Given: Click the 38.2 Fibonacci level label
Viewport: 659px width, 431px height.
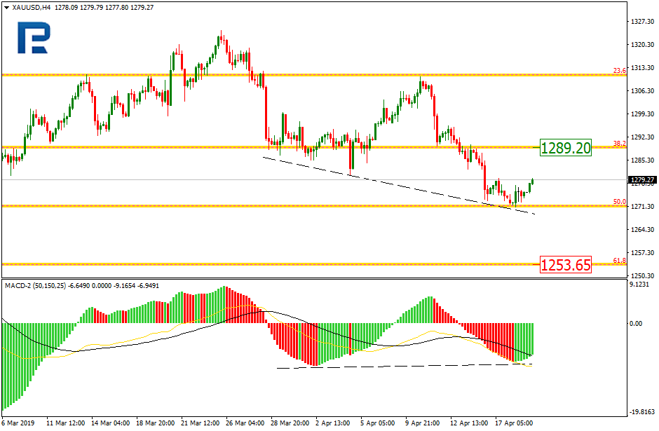Looking at the screenshot, I should click(x=619, y=143).
